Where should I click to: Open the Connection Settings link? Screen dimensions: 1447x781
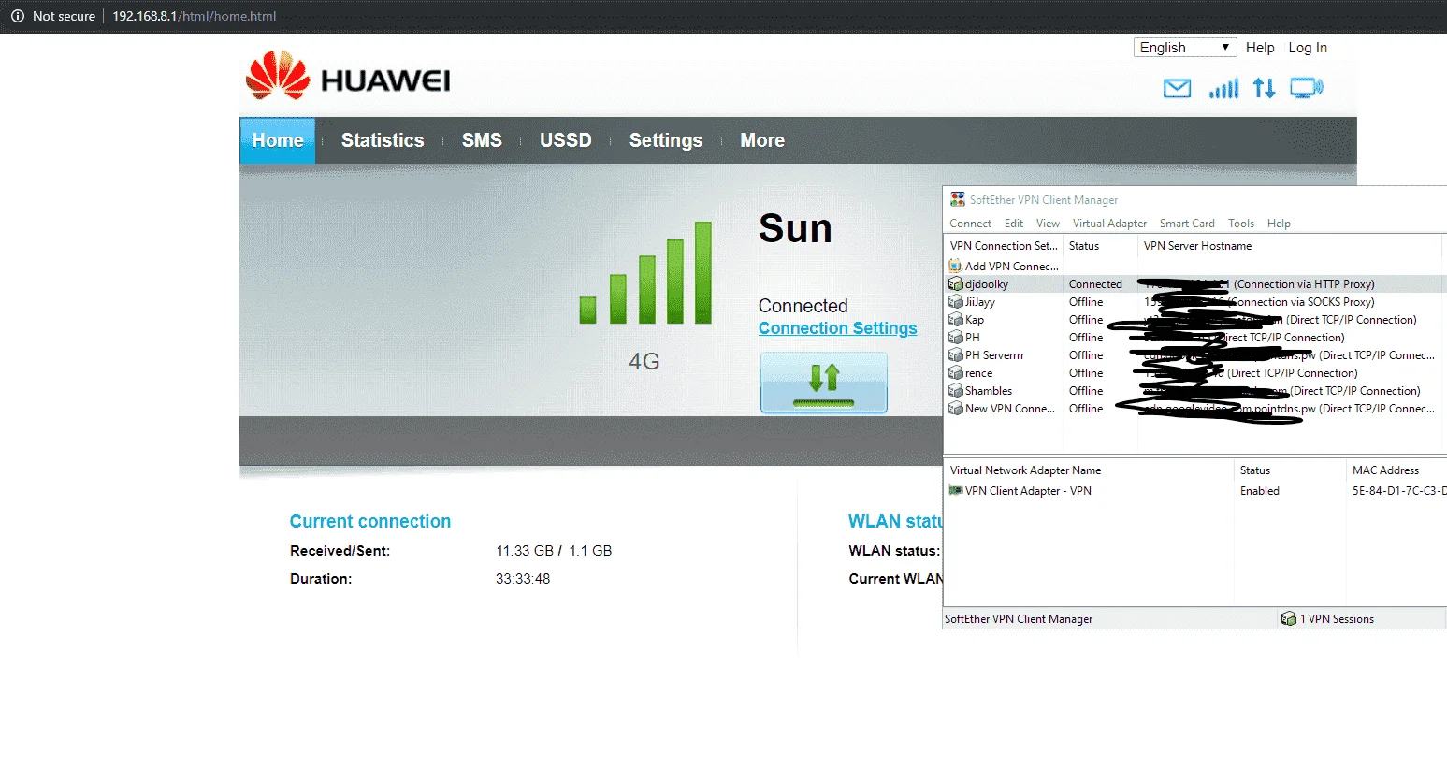[x=838, y=328]
